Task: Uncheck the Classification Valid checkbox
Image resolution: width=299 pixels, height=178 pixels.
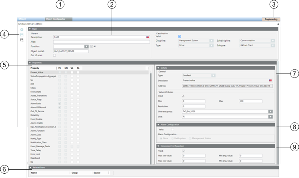Action: coord(179,36)
